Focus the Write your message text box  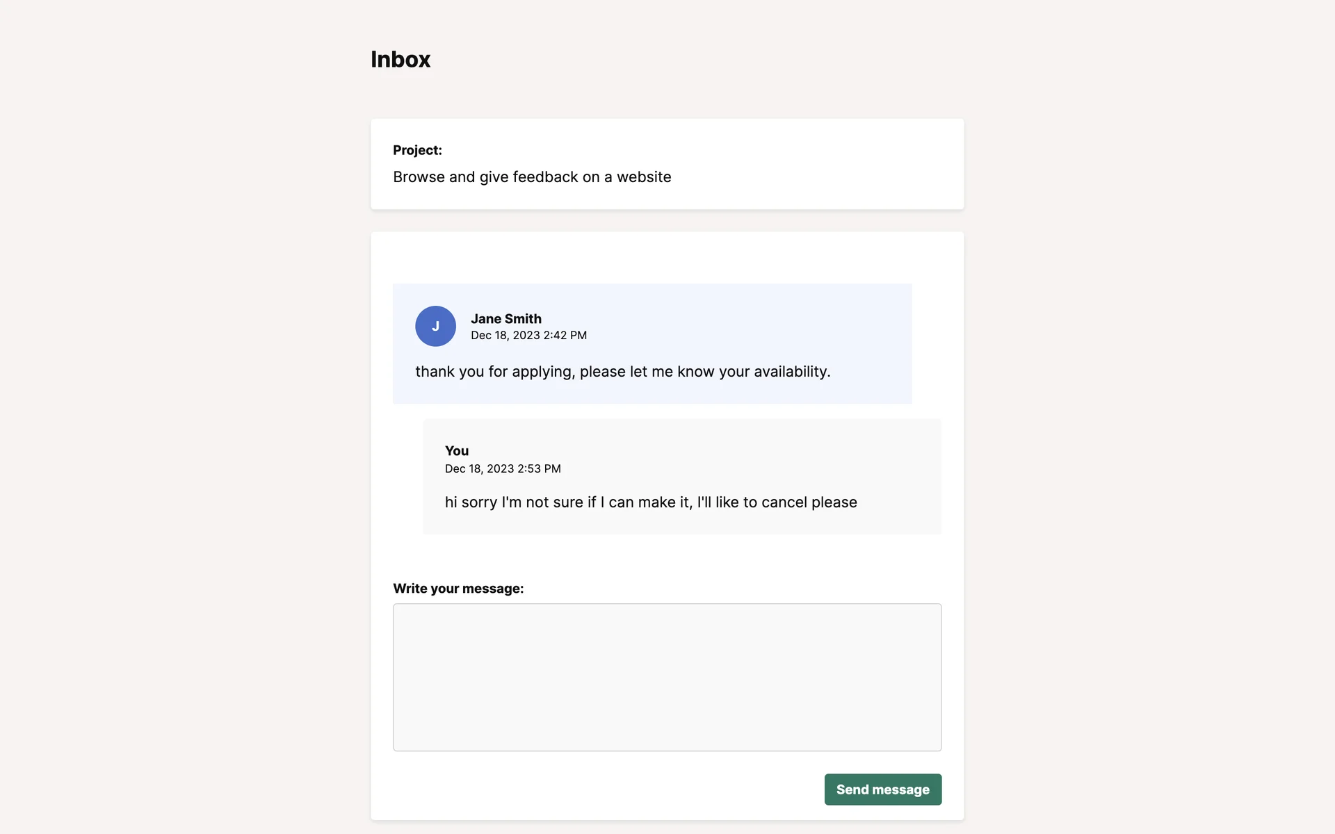(667, 677)
